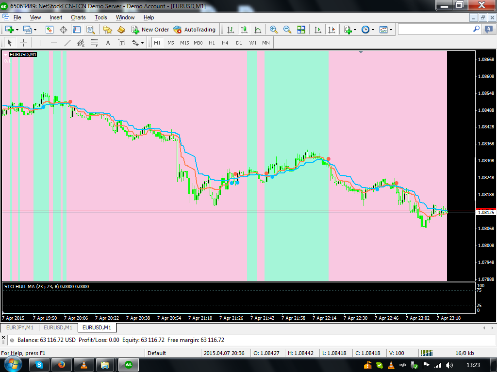Select the chart shift marker triangle
This screenshot has width=497, height=372.
coord(361,52)
